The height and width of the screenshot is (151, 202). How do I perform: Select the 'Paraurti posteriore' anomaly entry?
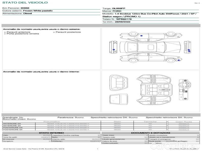pyautogui.click(x=67, y=32)
